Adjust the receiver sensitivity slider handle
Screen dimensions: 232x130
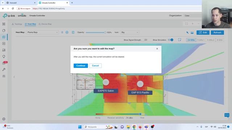pyautogui.click(x=140, y=114)
